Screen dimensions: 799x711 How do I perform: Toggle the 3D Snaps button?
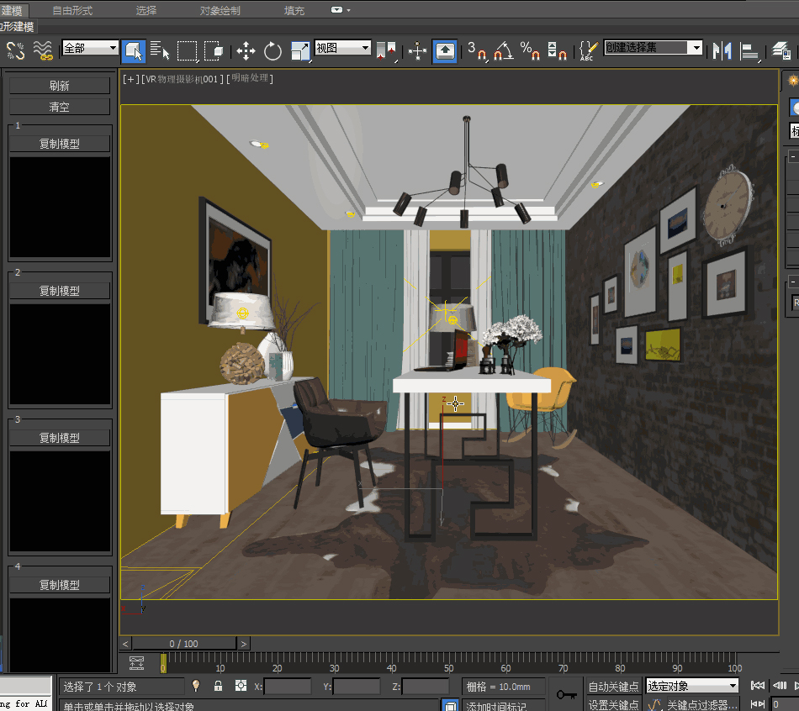477,51
